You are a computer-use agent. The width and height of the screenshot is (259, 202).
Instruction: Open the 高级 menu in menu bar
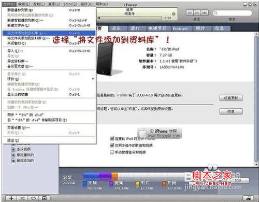click(87, 4)
